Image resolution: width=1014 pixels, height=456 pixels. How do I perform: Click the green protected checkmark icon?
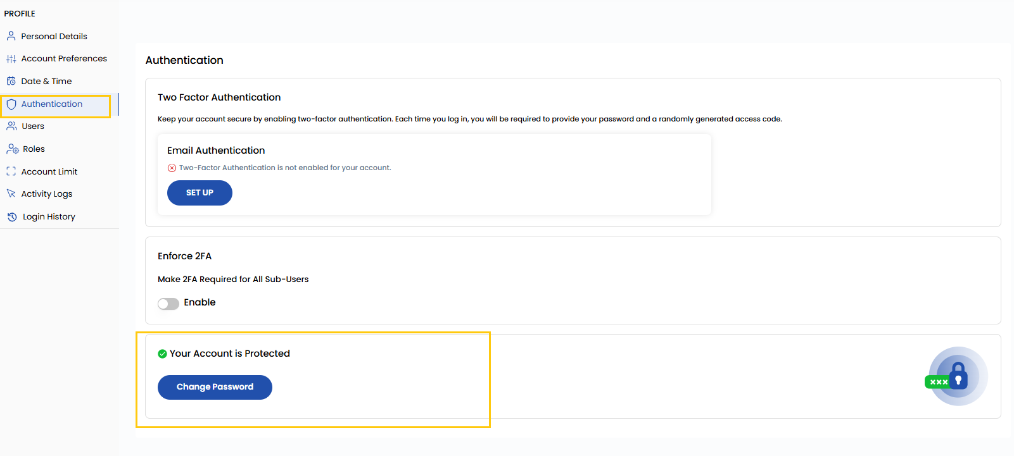point(162,354)
